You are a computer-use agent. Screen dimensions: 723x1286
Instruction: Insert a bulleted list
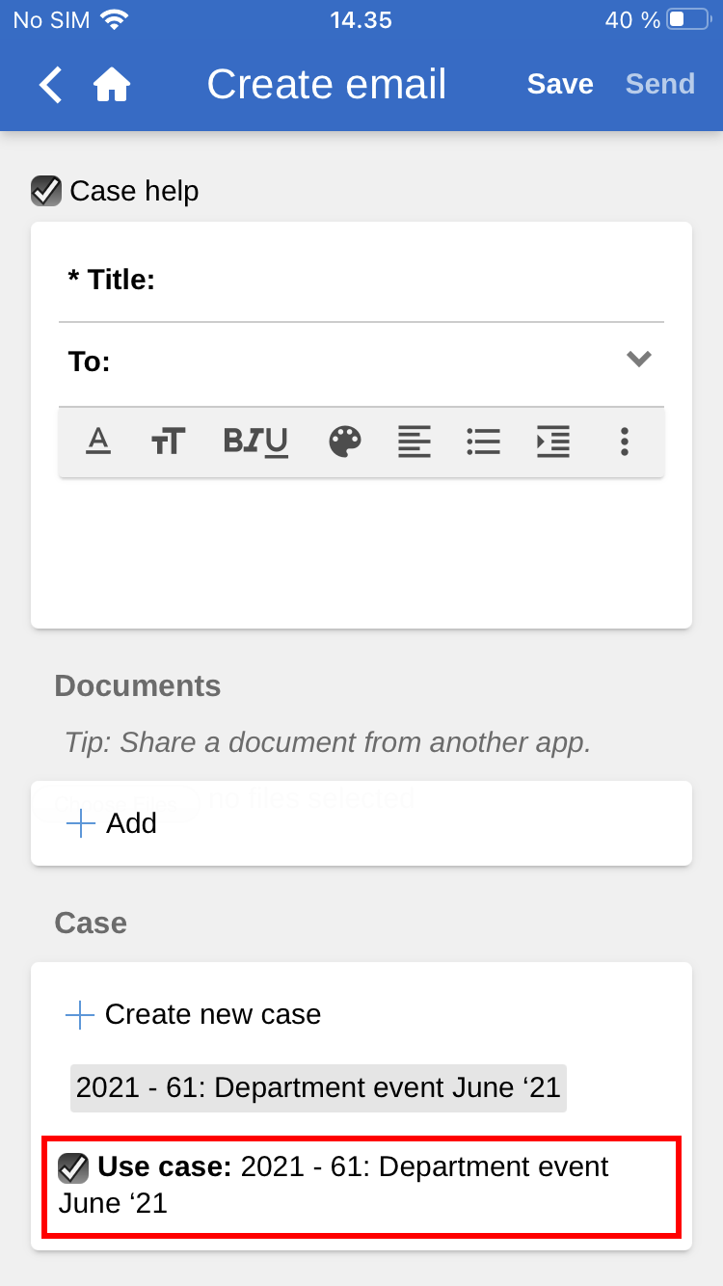[483, 442]
